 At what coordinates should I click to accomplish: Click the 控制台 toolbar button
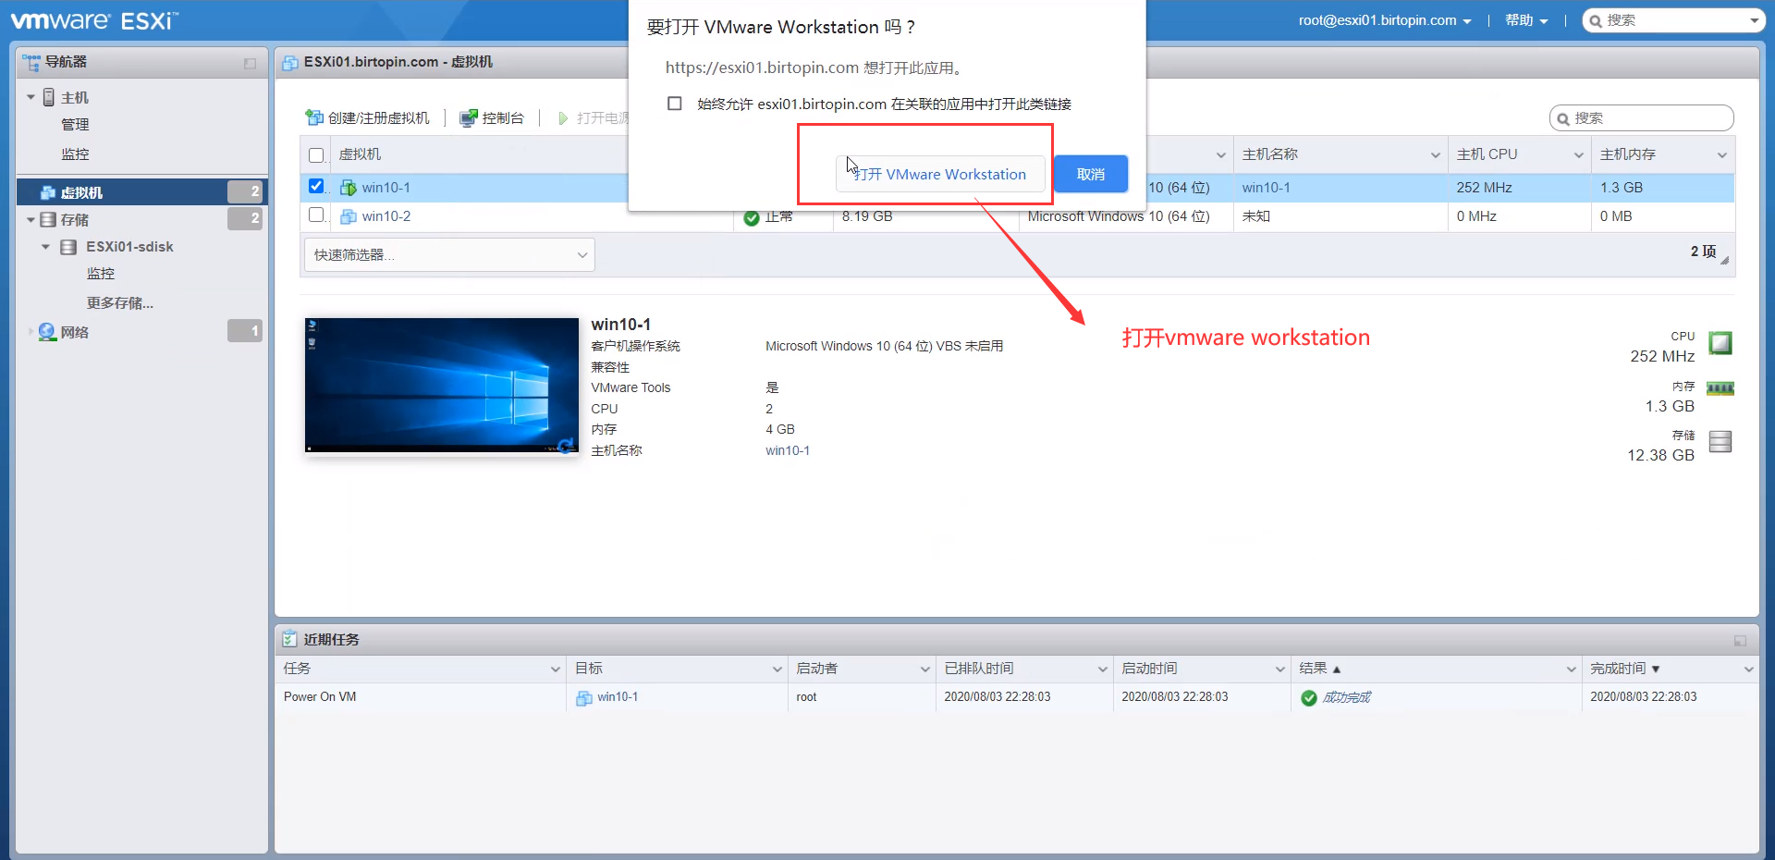(x=492, y=117)
